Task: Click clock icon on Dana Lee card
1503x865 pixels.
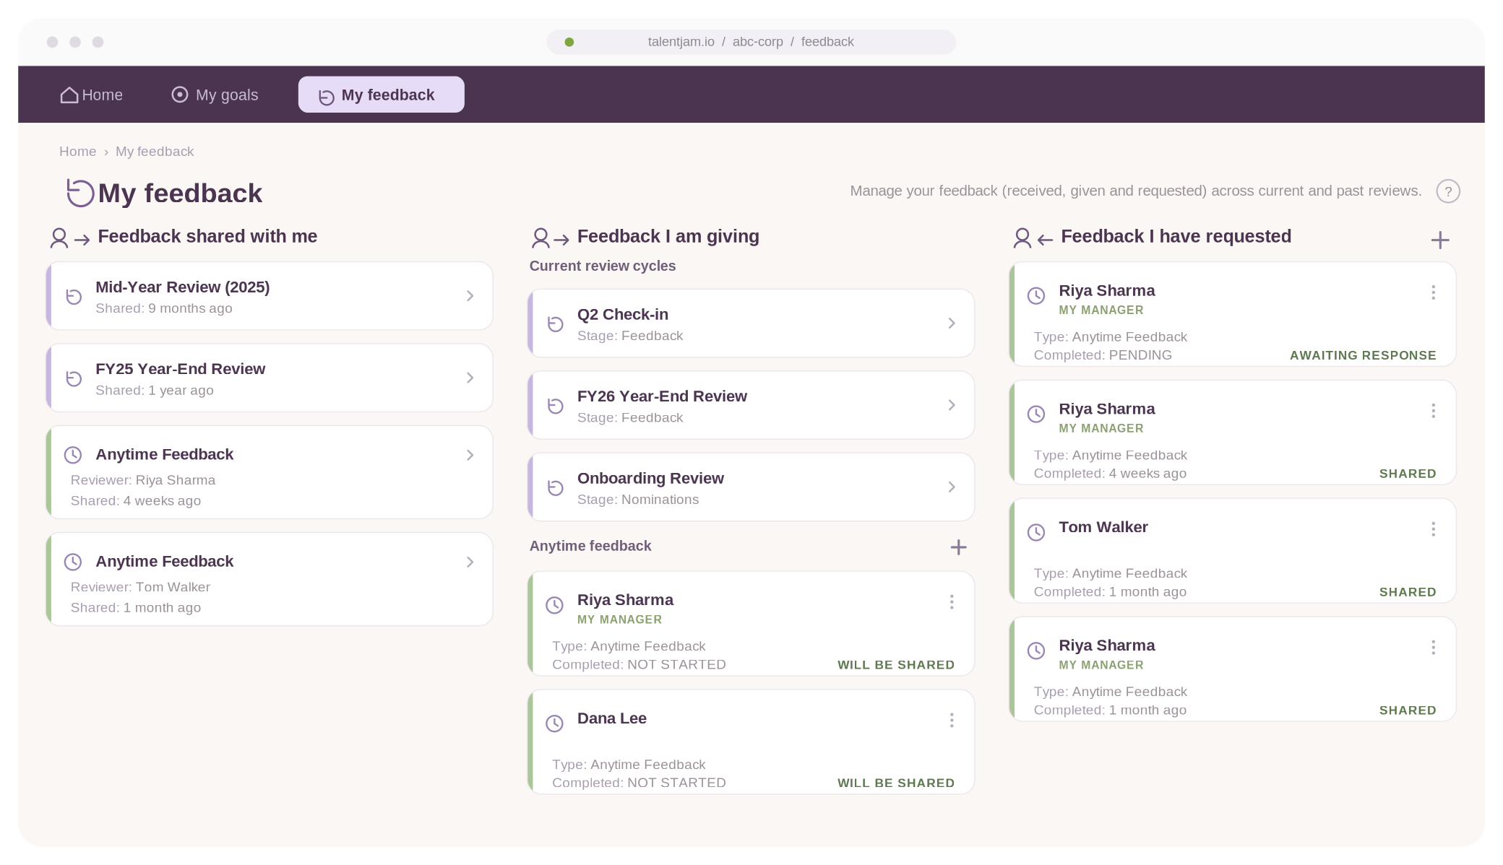Action: click(554, 723)
